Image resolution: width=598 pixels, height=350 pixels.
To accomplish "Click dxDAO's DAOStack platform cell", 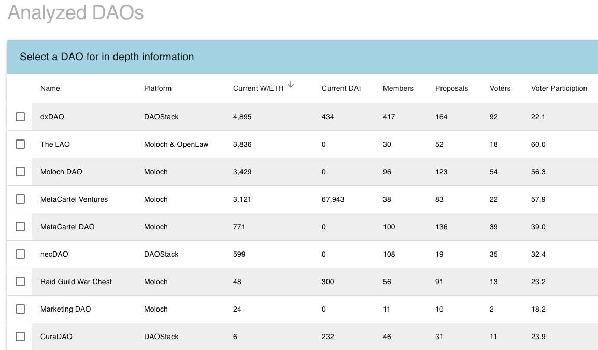I will click(x=161, y=117).
